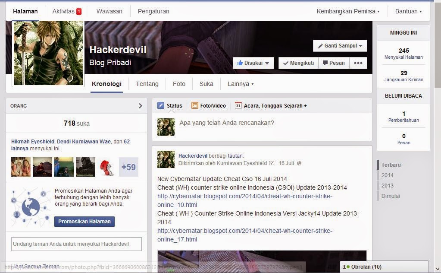Click the pencil icon on Ganti Sampul
The image size is (441, 273).
tap(320, 46)
